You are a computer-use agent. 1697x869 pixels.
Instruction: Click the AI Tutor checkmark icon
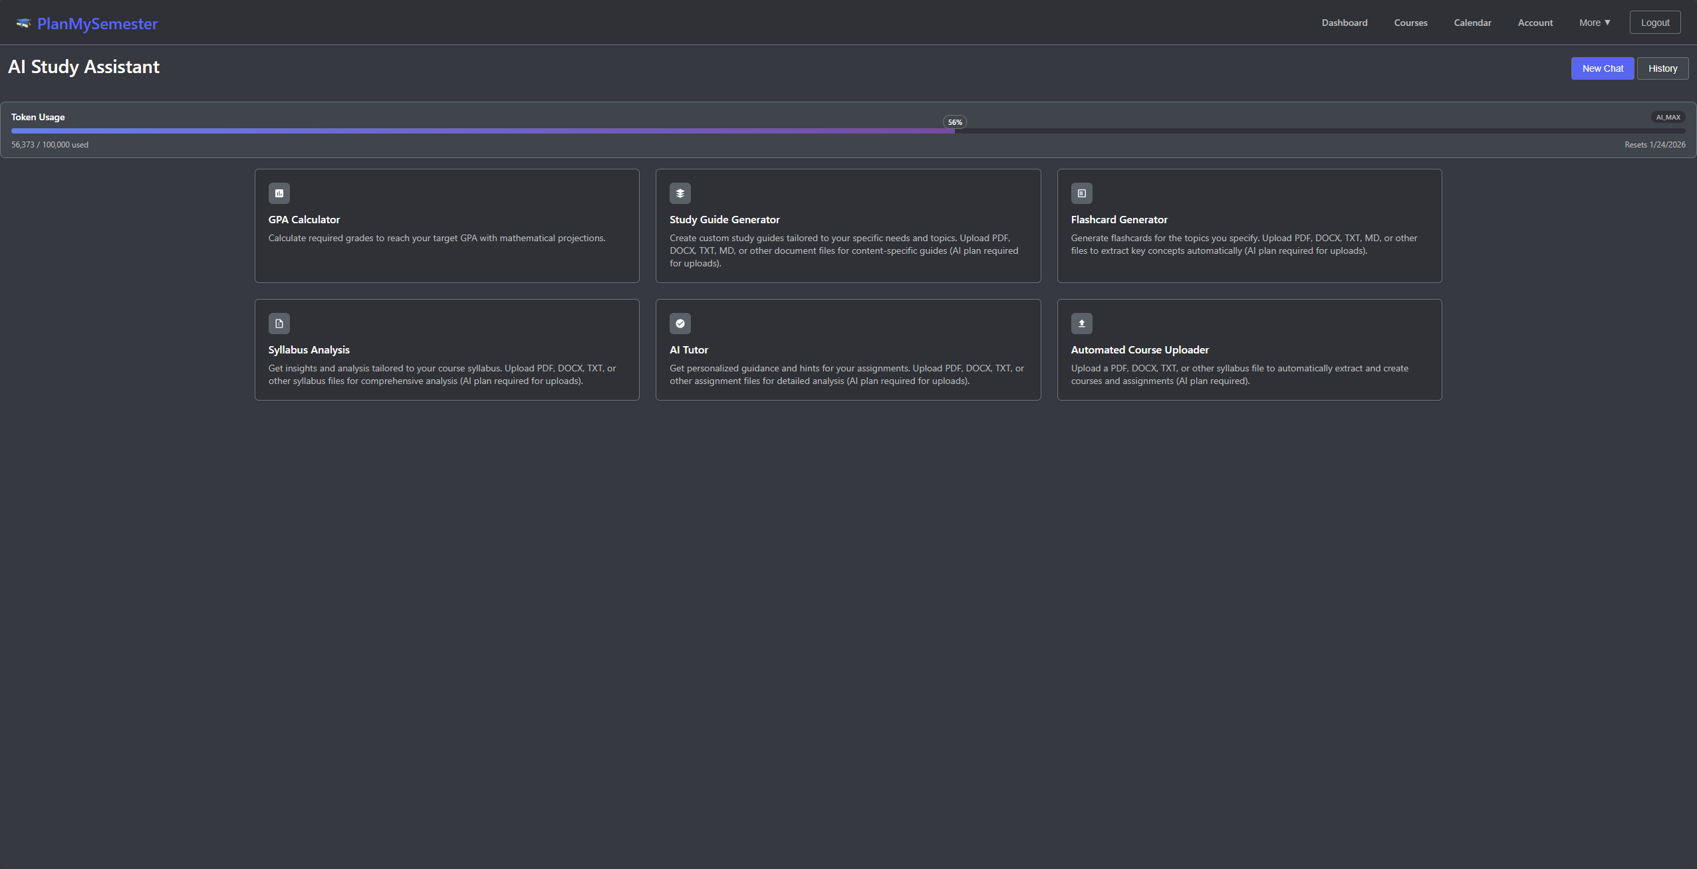tap(680, 324)
